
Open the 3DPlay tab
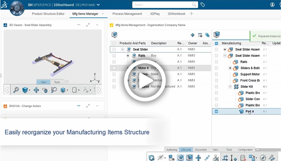pos(155,14)
